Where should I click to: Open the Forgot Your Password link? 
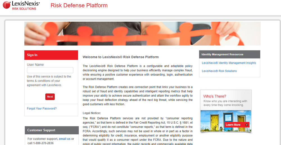click(x=42, y=108)
